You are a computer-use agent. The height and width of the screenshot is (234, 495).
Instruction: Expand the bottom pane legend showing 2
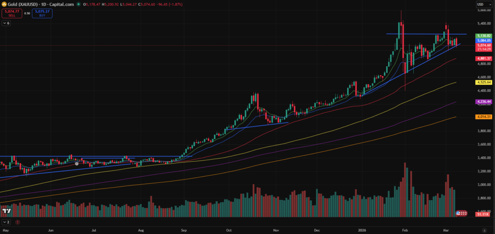[6, 222]
